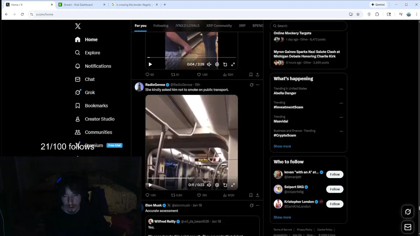Follow Kristopher London
The height and width of the screenshot is (236, 420).
335,204
